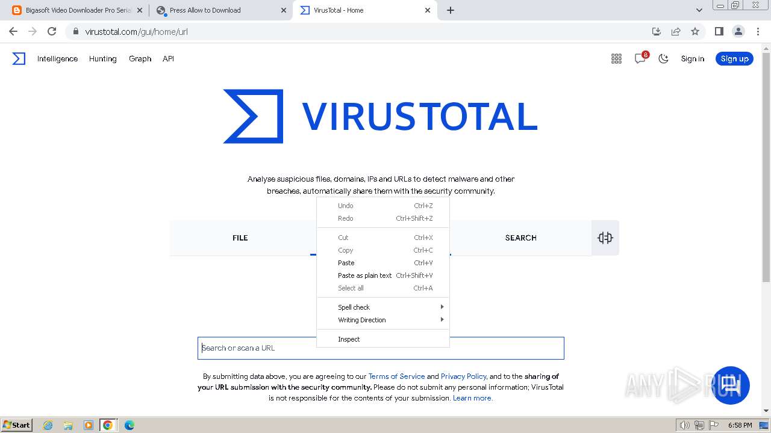Open a new browser tab
Viewport: 771px width, 433px height.
451,10
